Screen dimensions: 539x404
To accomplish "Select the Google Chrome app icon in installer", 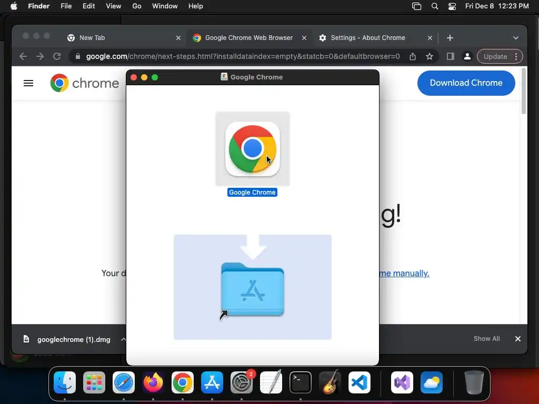I will click(253, 149).
